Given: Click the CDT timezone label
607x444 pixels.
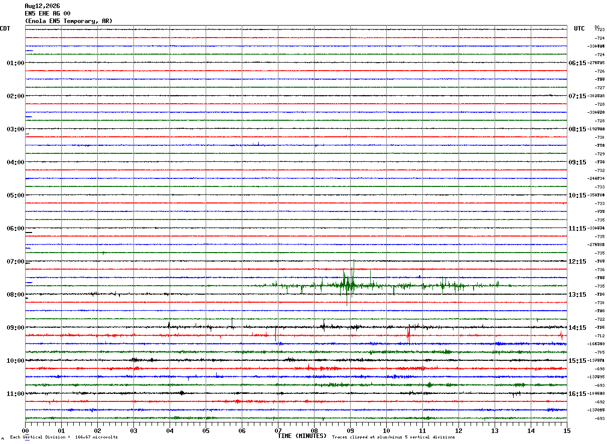Looking at the screenshot, I should (5, 29).
